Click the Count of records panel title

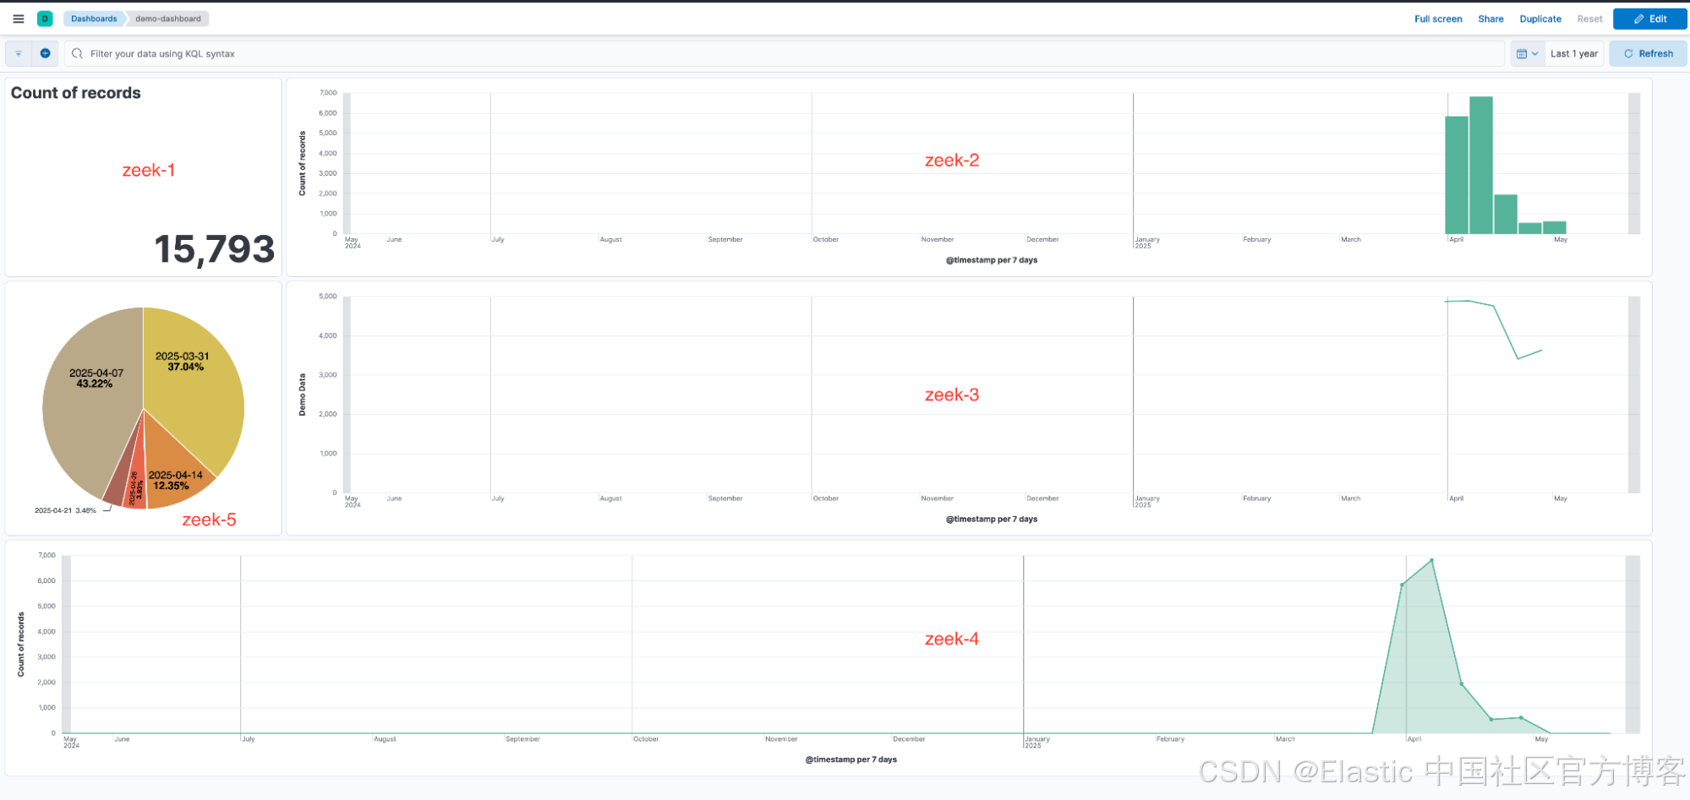click(x=76, y=93)
